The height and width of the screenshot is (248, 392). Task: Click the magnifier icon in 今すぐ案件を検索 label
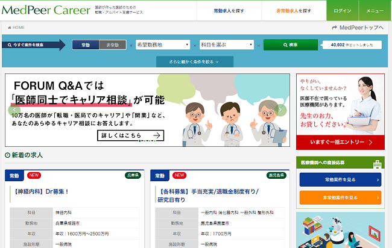click(x=10, y=45)
